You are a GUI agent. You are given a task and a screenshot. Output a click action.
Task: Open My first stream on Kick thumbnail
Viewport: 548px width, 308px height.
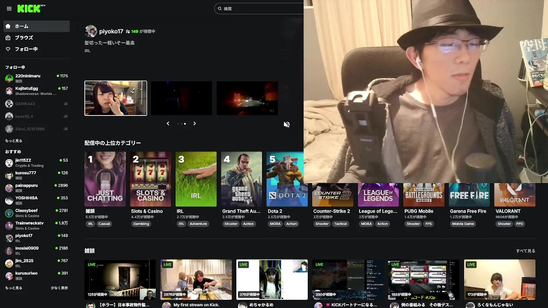(196, 280)
